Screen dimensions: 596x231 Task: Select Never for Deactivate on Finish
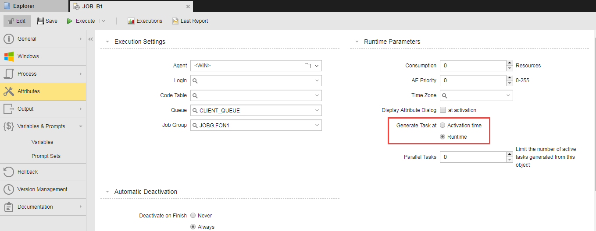pyautogui.click(x=193, y=216)
